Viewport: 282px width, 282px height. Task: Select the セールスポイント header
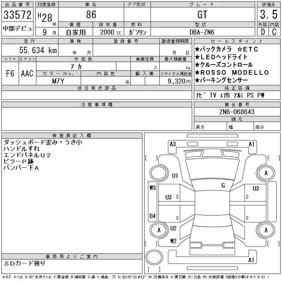click(x=237, y=41)
